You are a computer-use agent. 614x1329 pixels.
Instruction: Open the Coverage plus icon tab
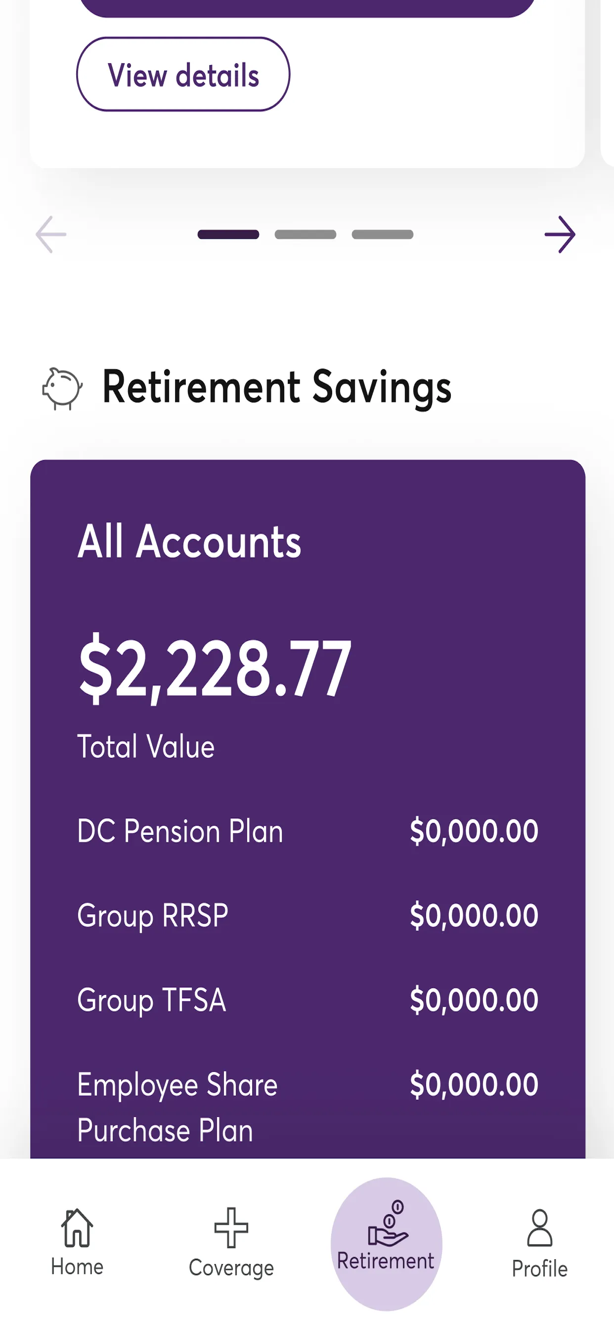click(231, 1228)
